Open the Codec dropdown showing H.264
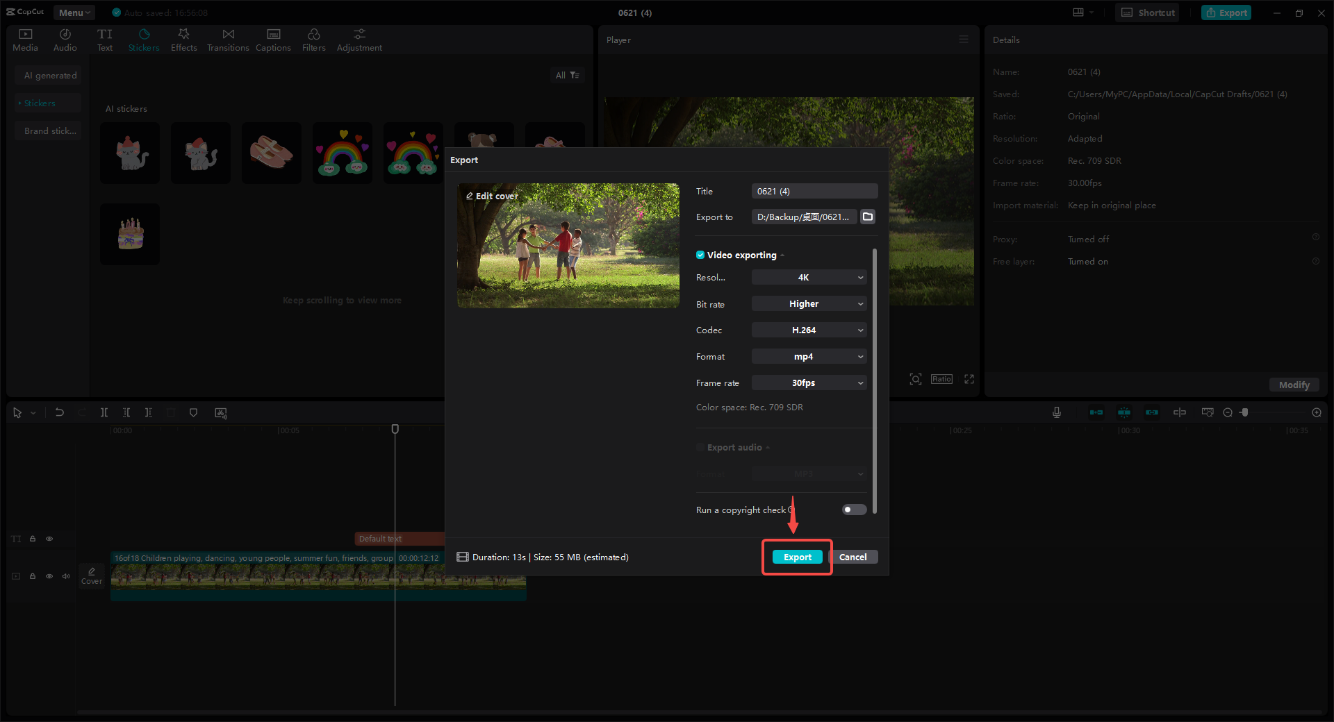This screenshot has width=1334, height=722. [809, 330]
